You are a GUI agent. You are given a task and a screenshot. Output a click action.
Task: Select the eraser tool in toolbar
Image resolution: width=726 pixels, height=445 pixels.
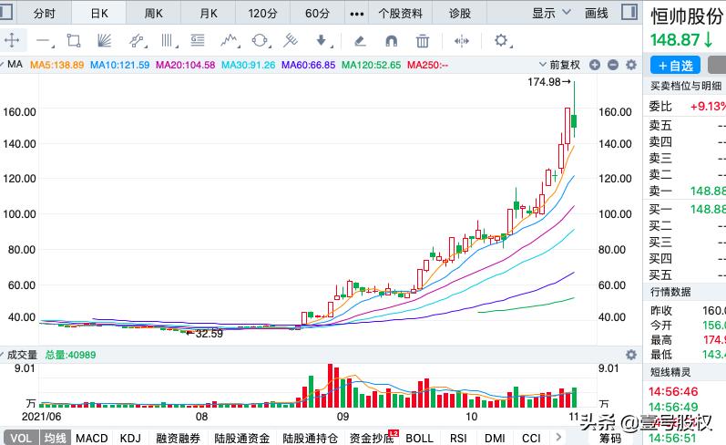(360, 40)
